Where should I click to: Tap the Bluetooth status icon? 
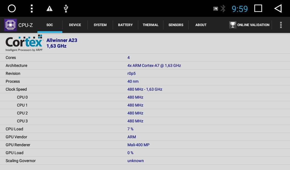(223, 8)
